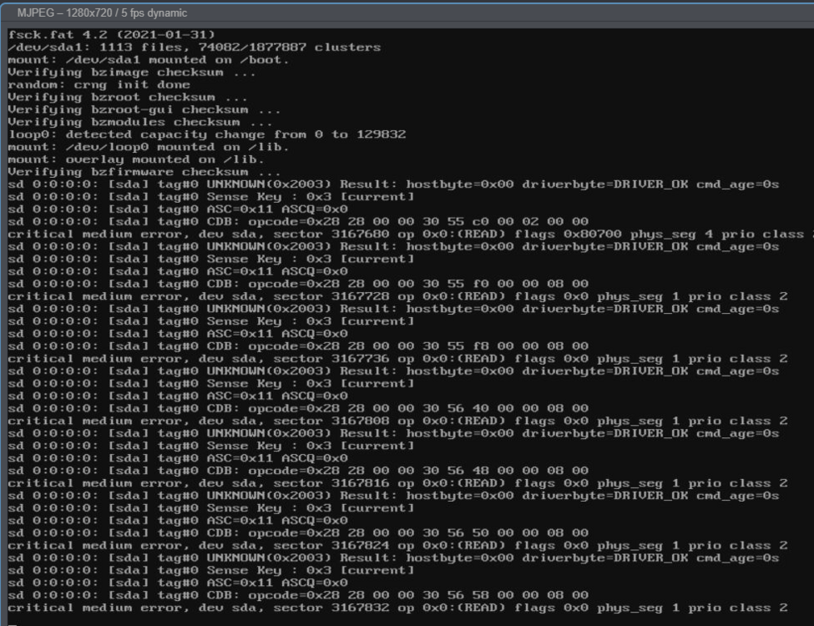Click the Verifying bzroot-gui checksum line
The height and width of the screenshot is (626, 814).
click(144, 109)
